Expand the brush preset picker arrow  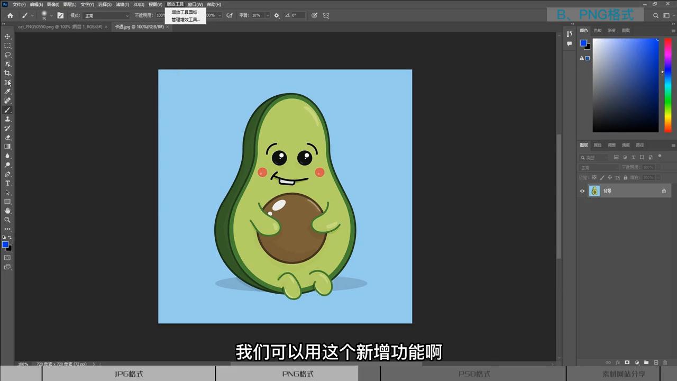pyautogui.click(x=51, y=15)
